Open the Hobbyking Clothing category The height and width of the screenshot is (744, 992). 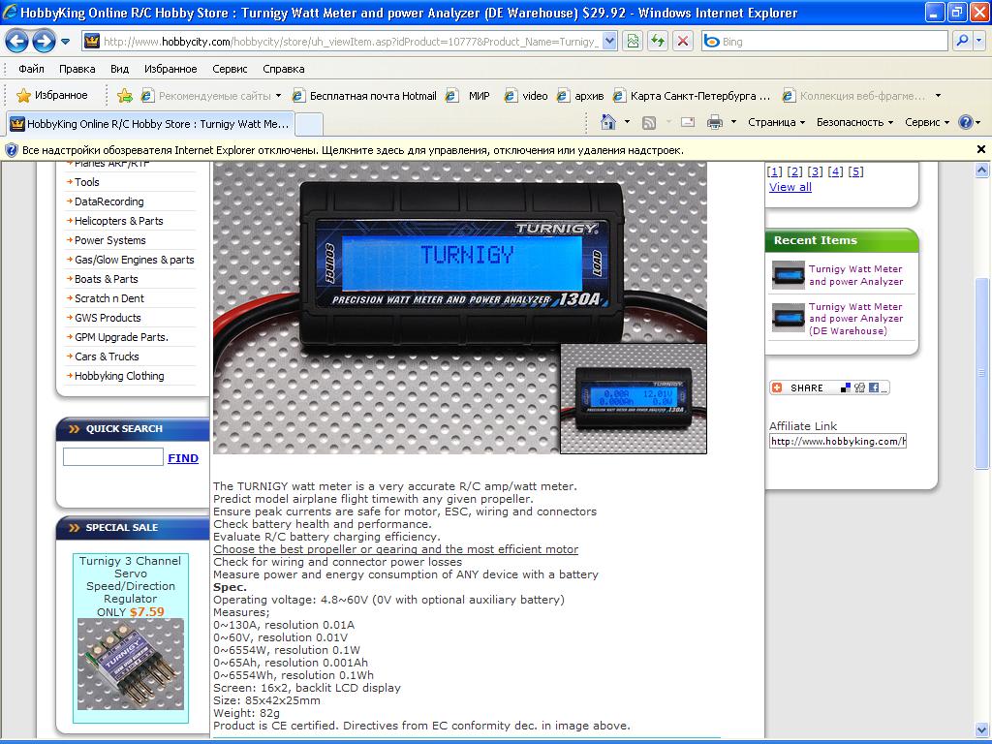click(x=119, y=376)
